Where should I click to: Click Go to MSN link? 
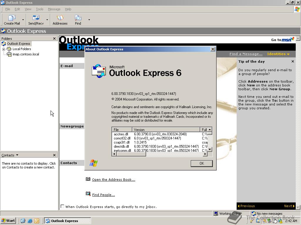tap(282, 40)
